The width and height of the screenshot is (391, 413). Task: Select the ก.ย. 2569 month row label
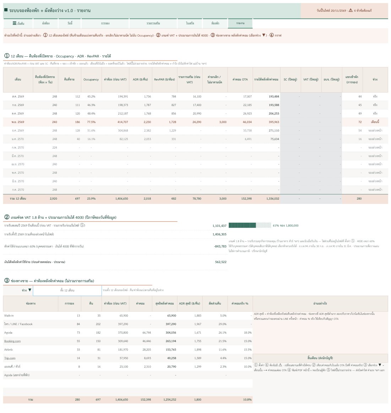click(18, 105)
